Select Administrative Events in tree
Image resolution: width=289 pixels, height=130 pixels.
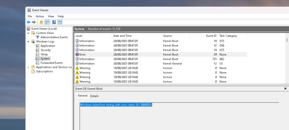click(54, 37)
